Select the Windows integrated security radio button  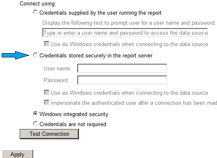35,114
